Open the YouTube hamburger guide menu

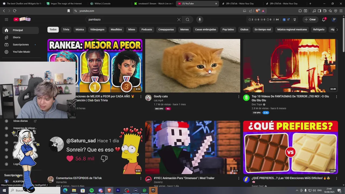click(6, 19)
